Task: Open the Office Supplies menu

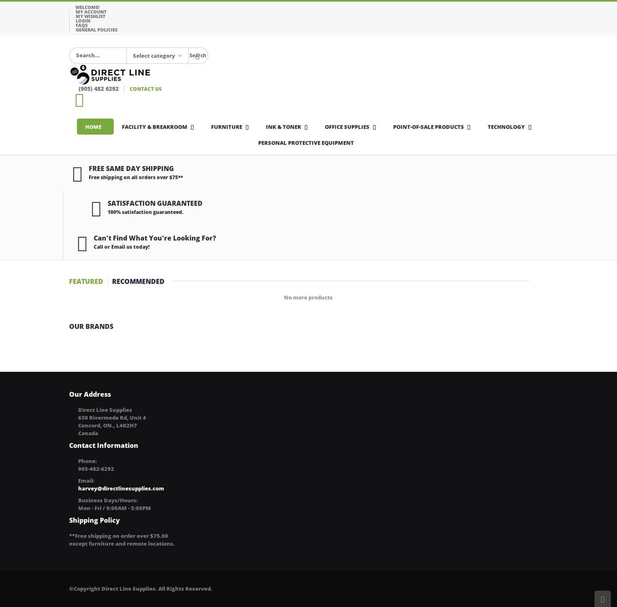Action: [347, 127]
